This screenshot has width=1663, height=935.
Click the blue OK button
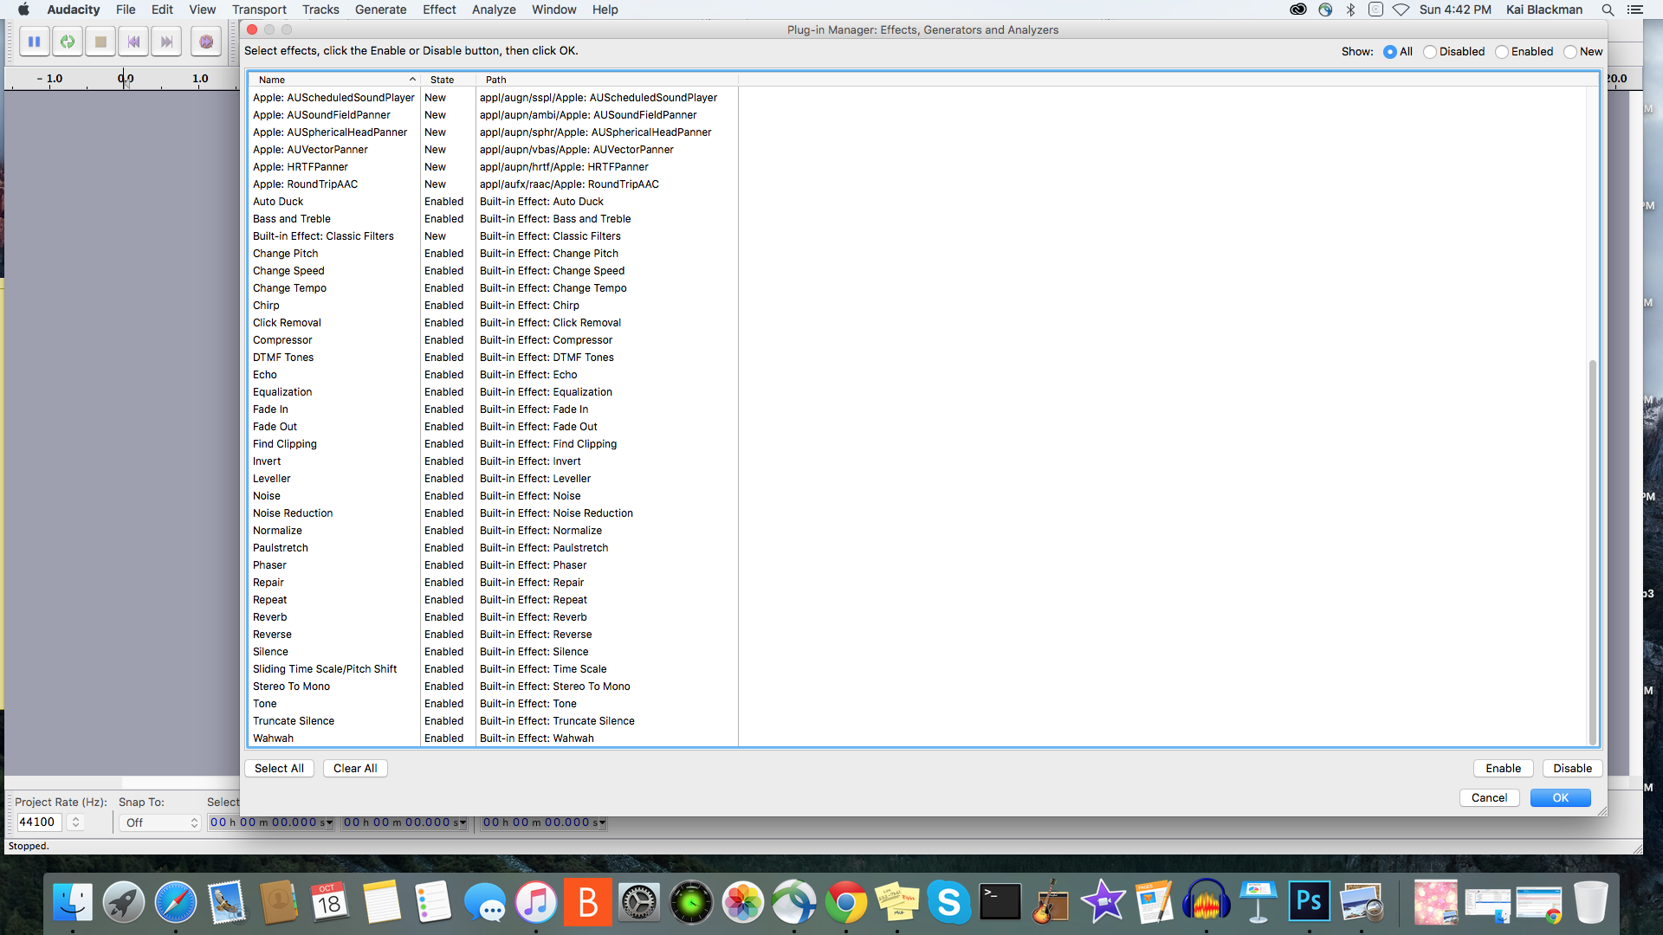[x=1560, y=798]
